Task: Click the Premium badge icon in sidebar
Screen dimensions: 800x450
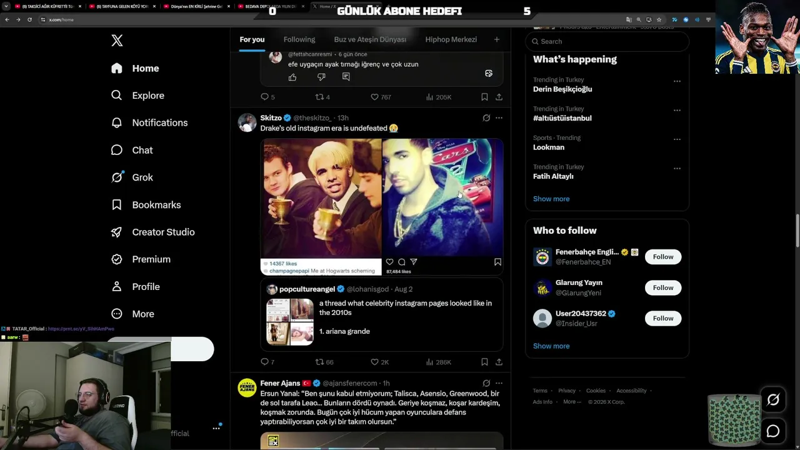Action: (x=117, y=259)
